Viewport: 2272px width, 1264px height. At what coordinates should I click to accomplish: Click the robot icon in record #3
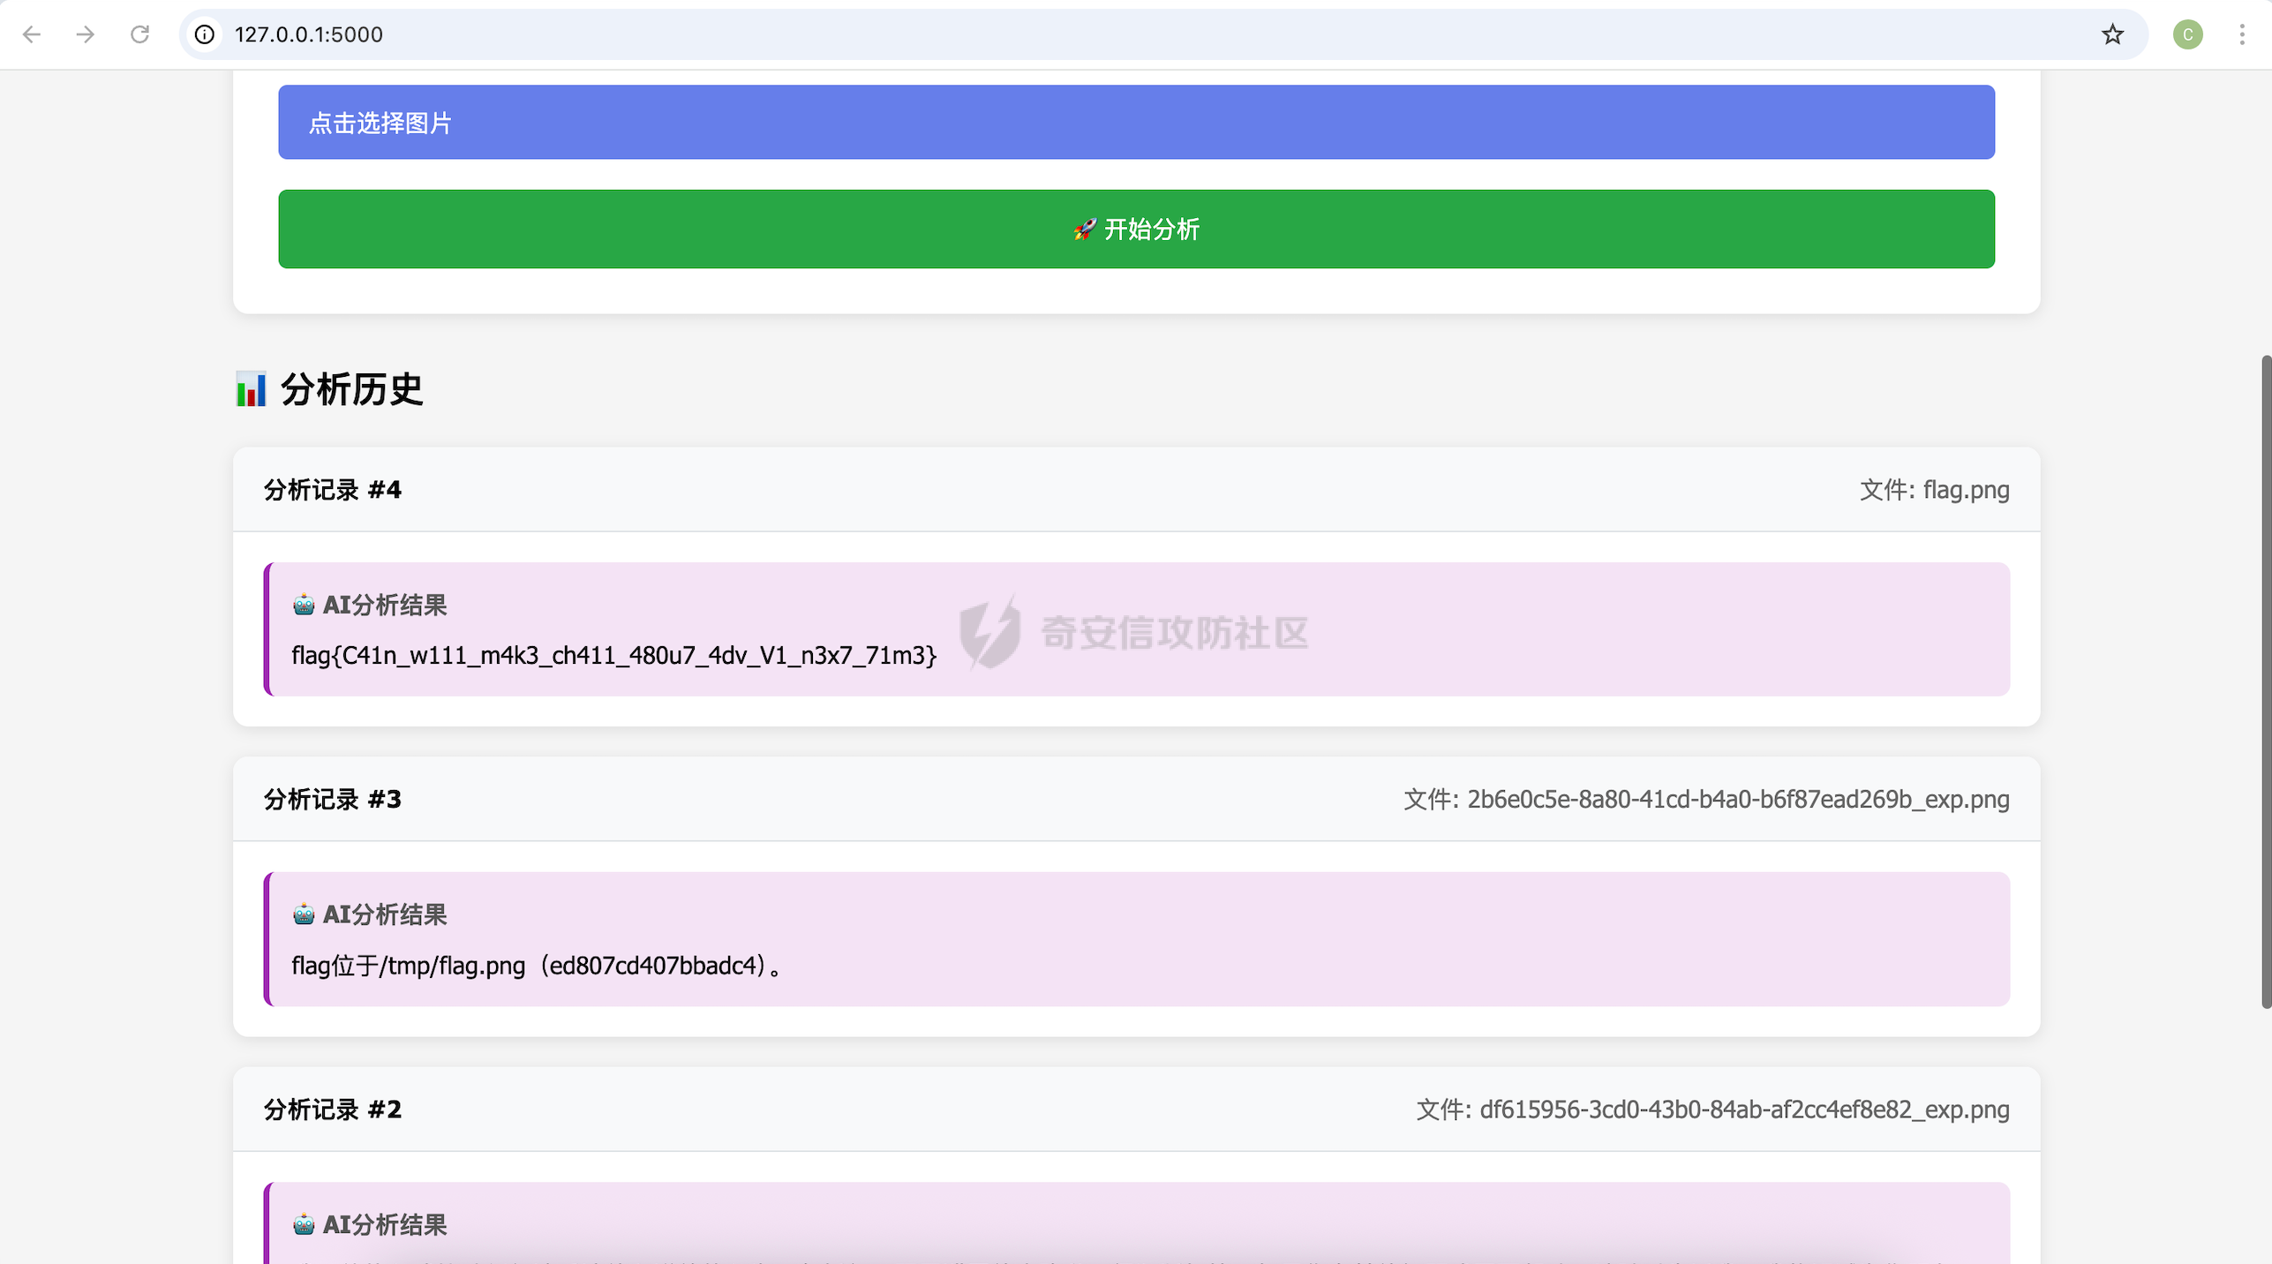(x=304, y=914)
